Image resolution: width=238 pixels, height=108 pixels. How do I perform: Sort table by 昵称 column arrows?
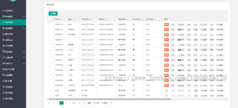pos(74,19)
